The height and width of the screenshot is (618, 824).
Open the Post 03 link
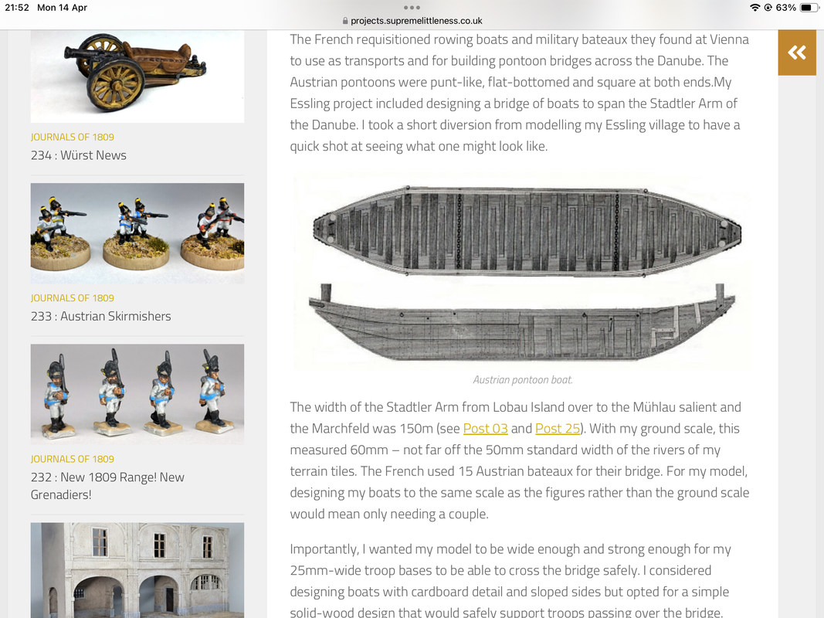pyautogui.click(x=485, y=429)
